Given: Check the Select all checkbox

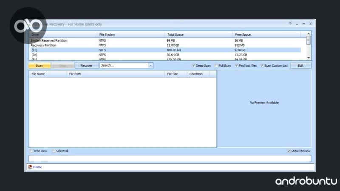Looking at the screenshot, I should (x=53, y=151).
